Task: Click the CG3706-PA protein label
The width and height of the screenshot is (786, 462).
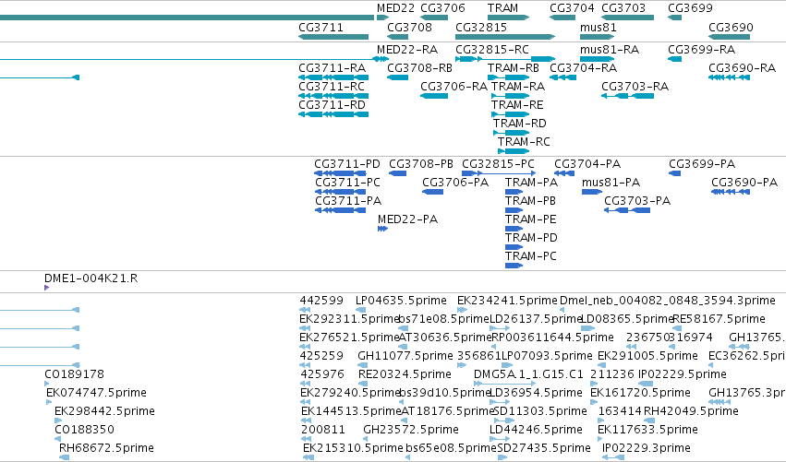Action: 455,183
